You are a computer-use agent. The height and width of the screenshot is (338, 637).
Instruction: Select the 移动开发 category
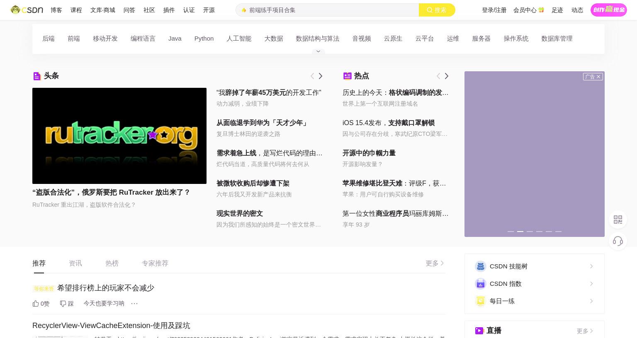pos(105,39)
